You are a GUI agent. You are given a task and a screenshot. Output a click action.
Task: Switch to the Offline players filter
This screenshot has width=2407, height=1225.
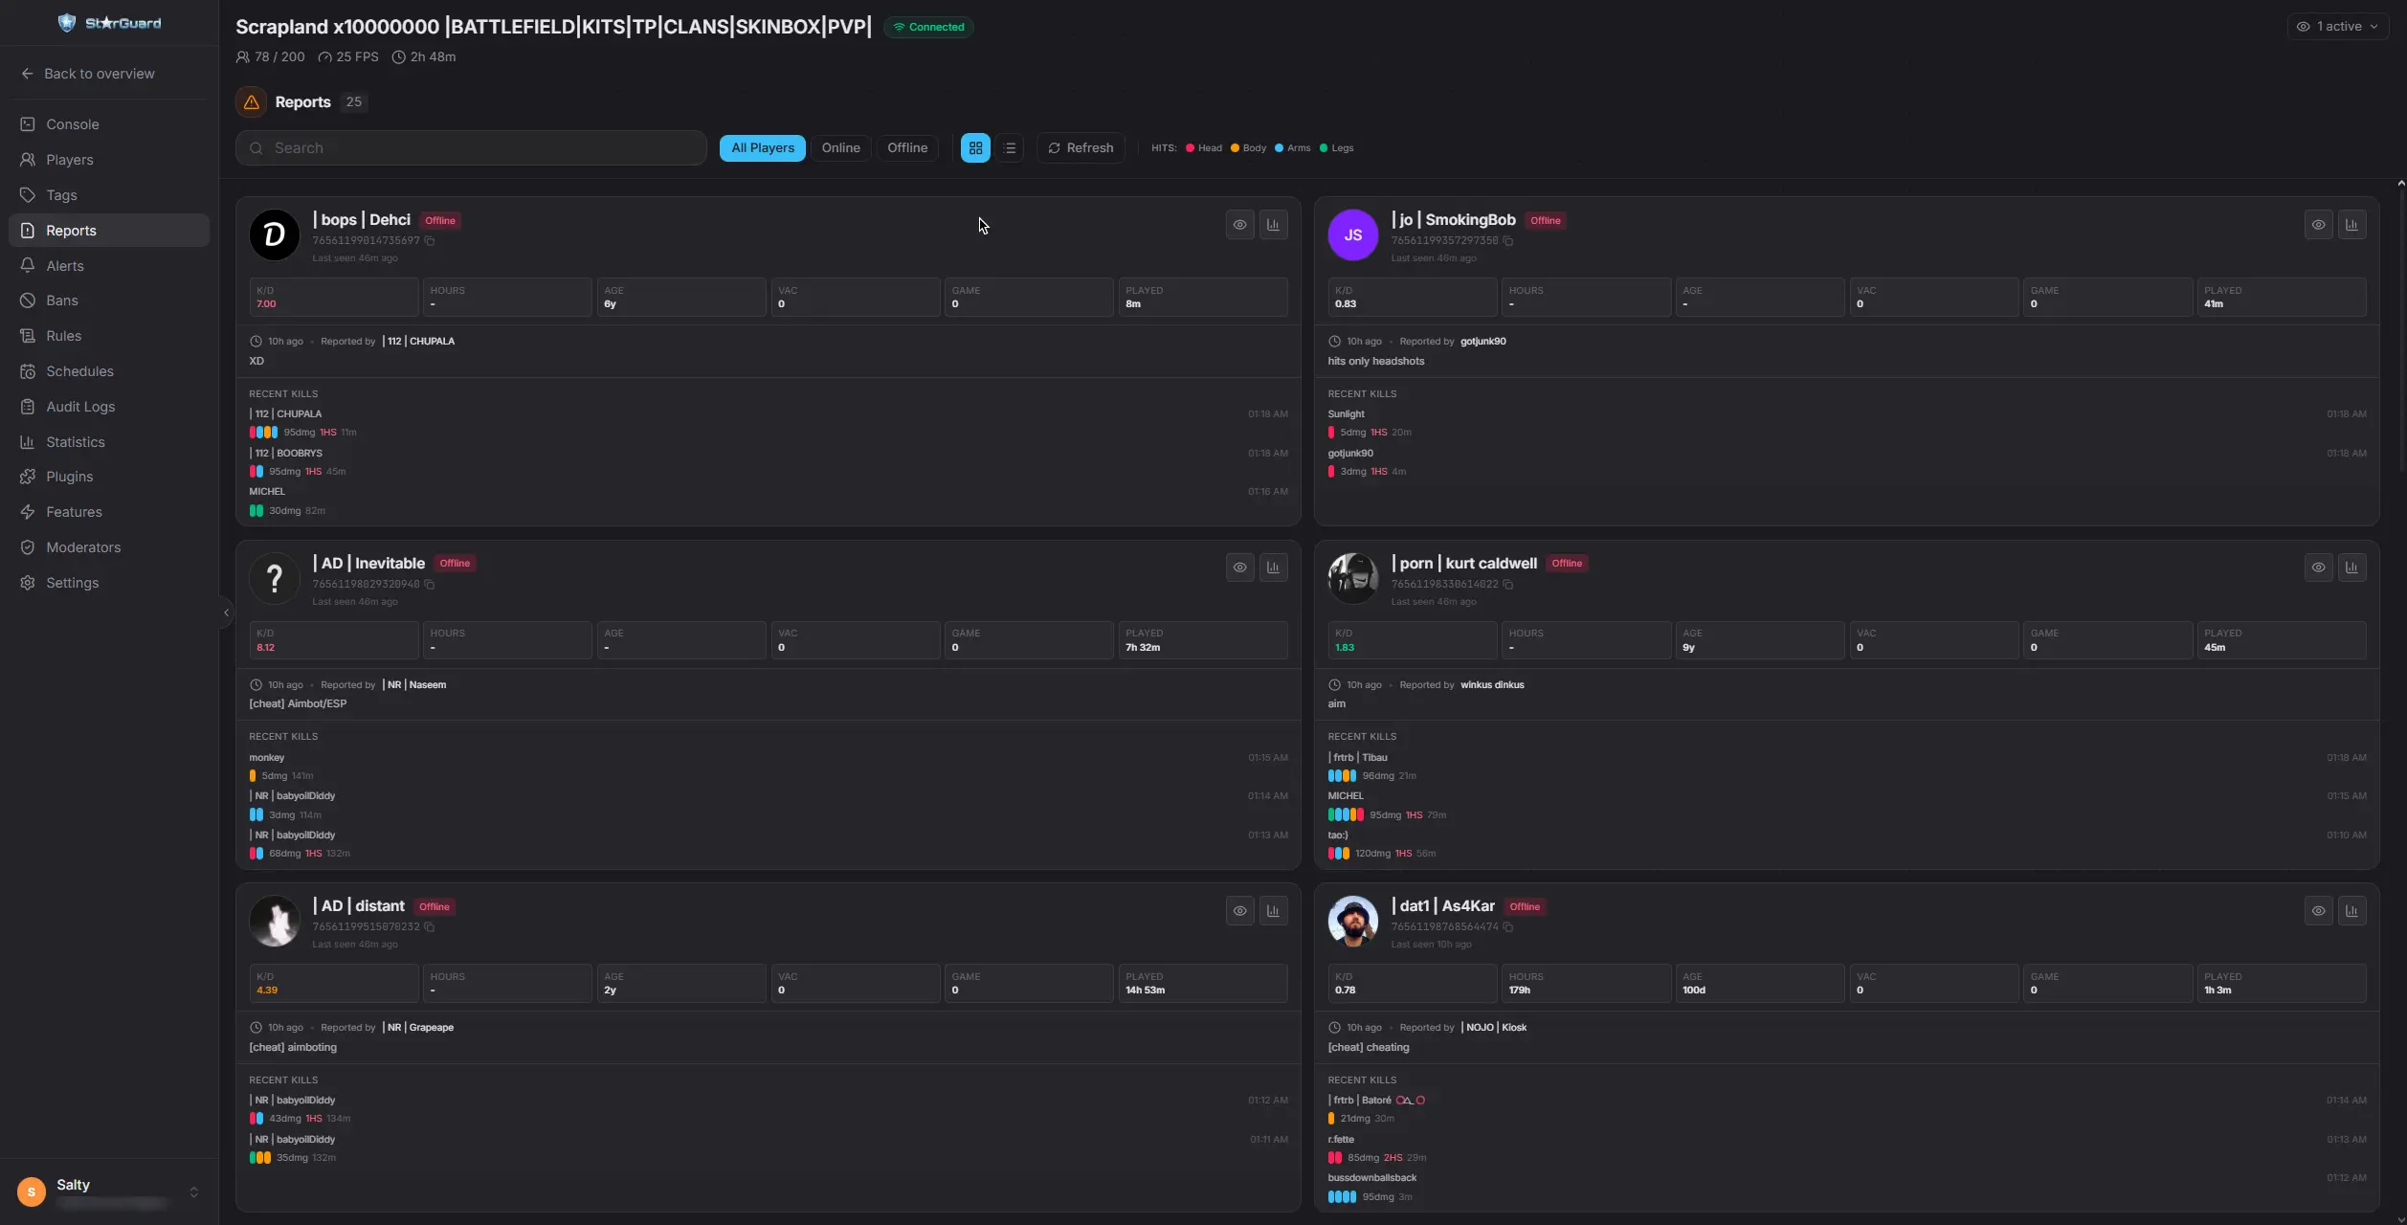coord(907,147)
